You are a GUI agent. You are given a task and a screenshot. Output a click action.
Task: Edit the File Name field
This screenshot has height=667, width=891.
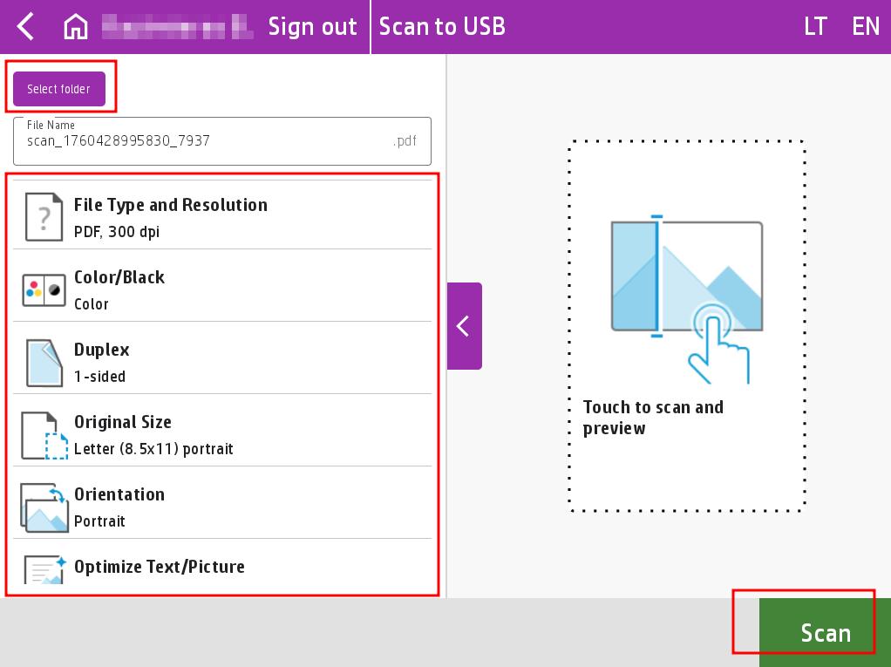[209, 141]
